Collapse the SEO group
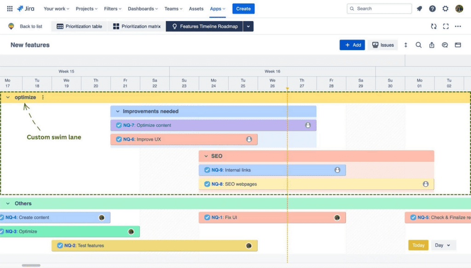This screenshot has height=268, width=471. click(x=206, y=156)
